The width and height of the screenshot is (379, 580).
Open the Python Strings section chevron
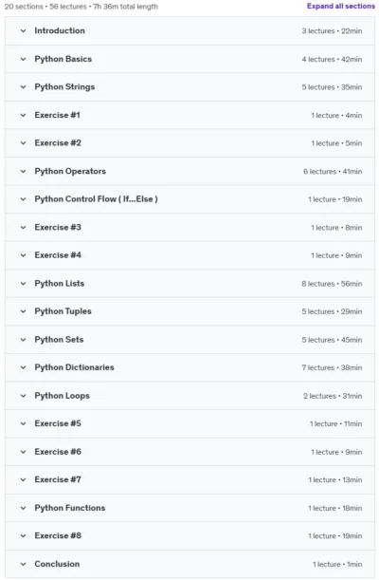[x=23, y=87]
